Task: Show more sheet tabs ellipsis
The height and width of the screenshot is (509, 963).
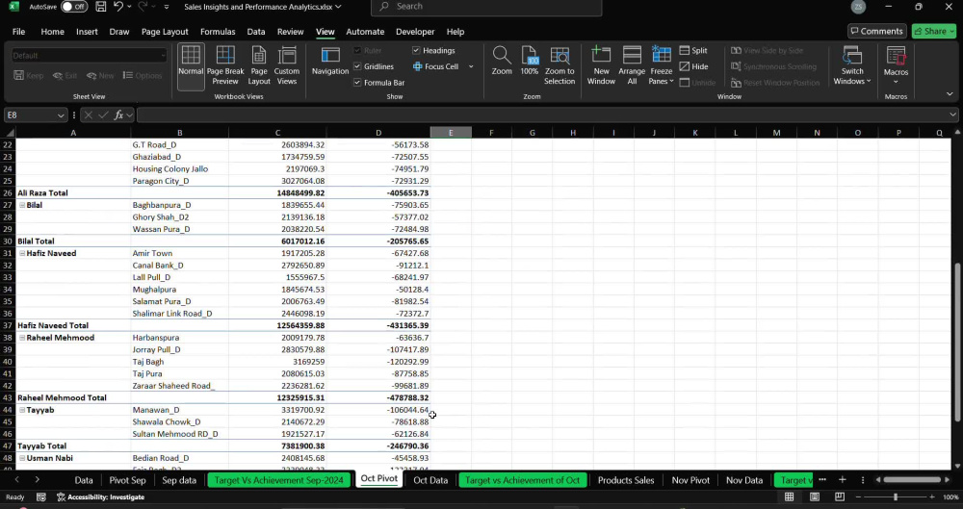Action: click(822, 479)
